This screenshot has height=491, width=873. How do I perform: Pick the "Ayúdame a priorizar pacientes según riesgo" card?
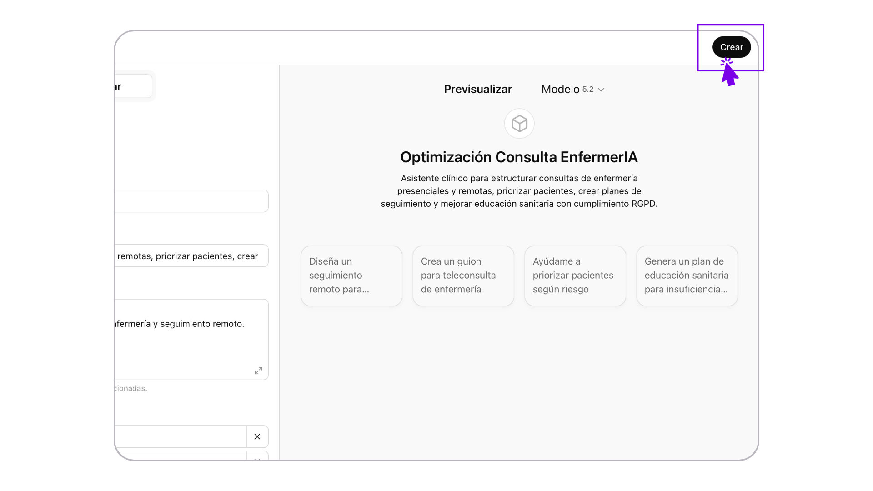point(575,276)
